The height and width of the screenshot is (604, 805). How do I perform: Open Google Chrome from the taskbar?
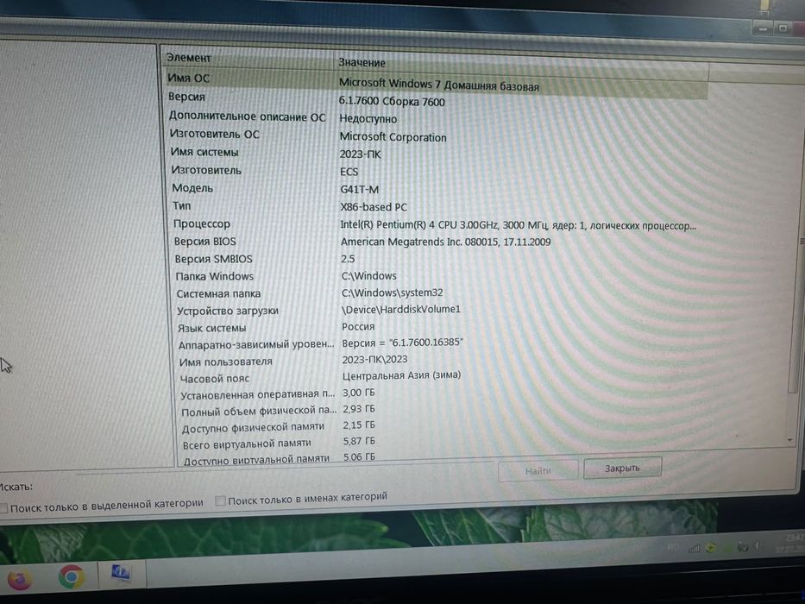(x=72, y=576)
